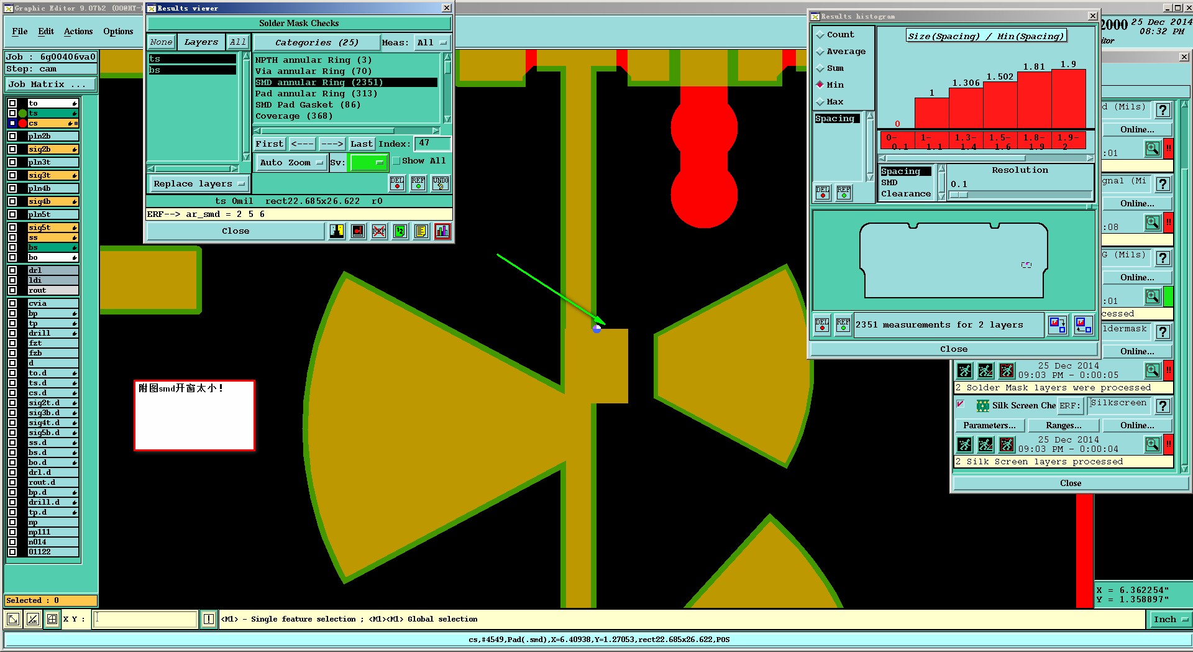Click the DEL icon in Results viewer
Screen dimensions: 1193x652
(397, 183)
